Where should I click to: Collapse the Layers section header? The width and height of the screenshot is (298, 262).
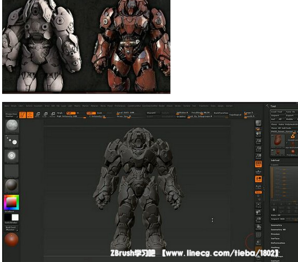point(275,165)
